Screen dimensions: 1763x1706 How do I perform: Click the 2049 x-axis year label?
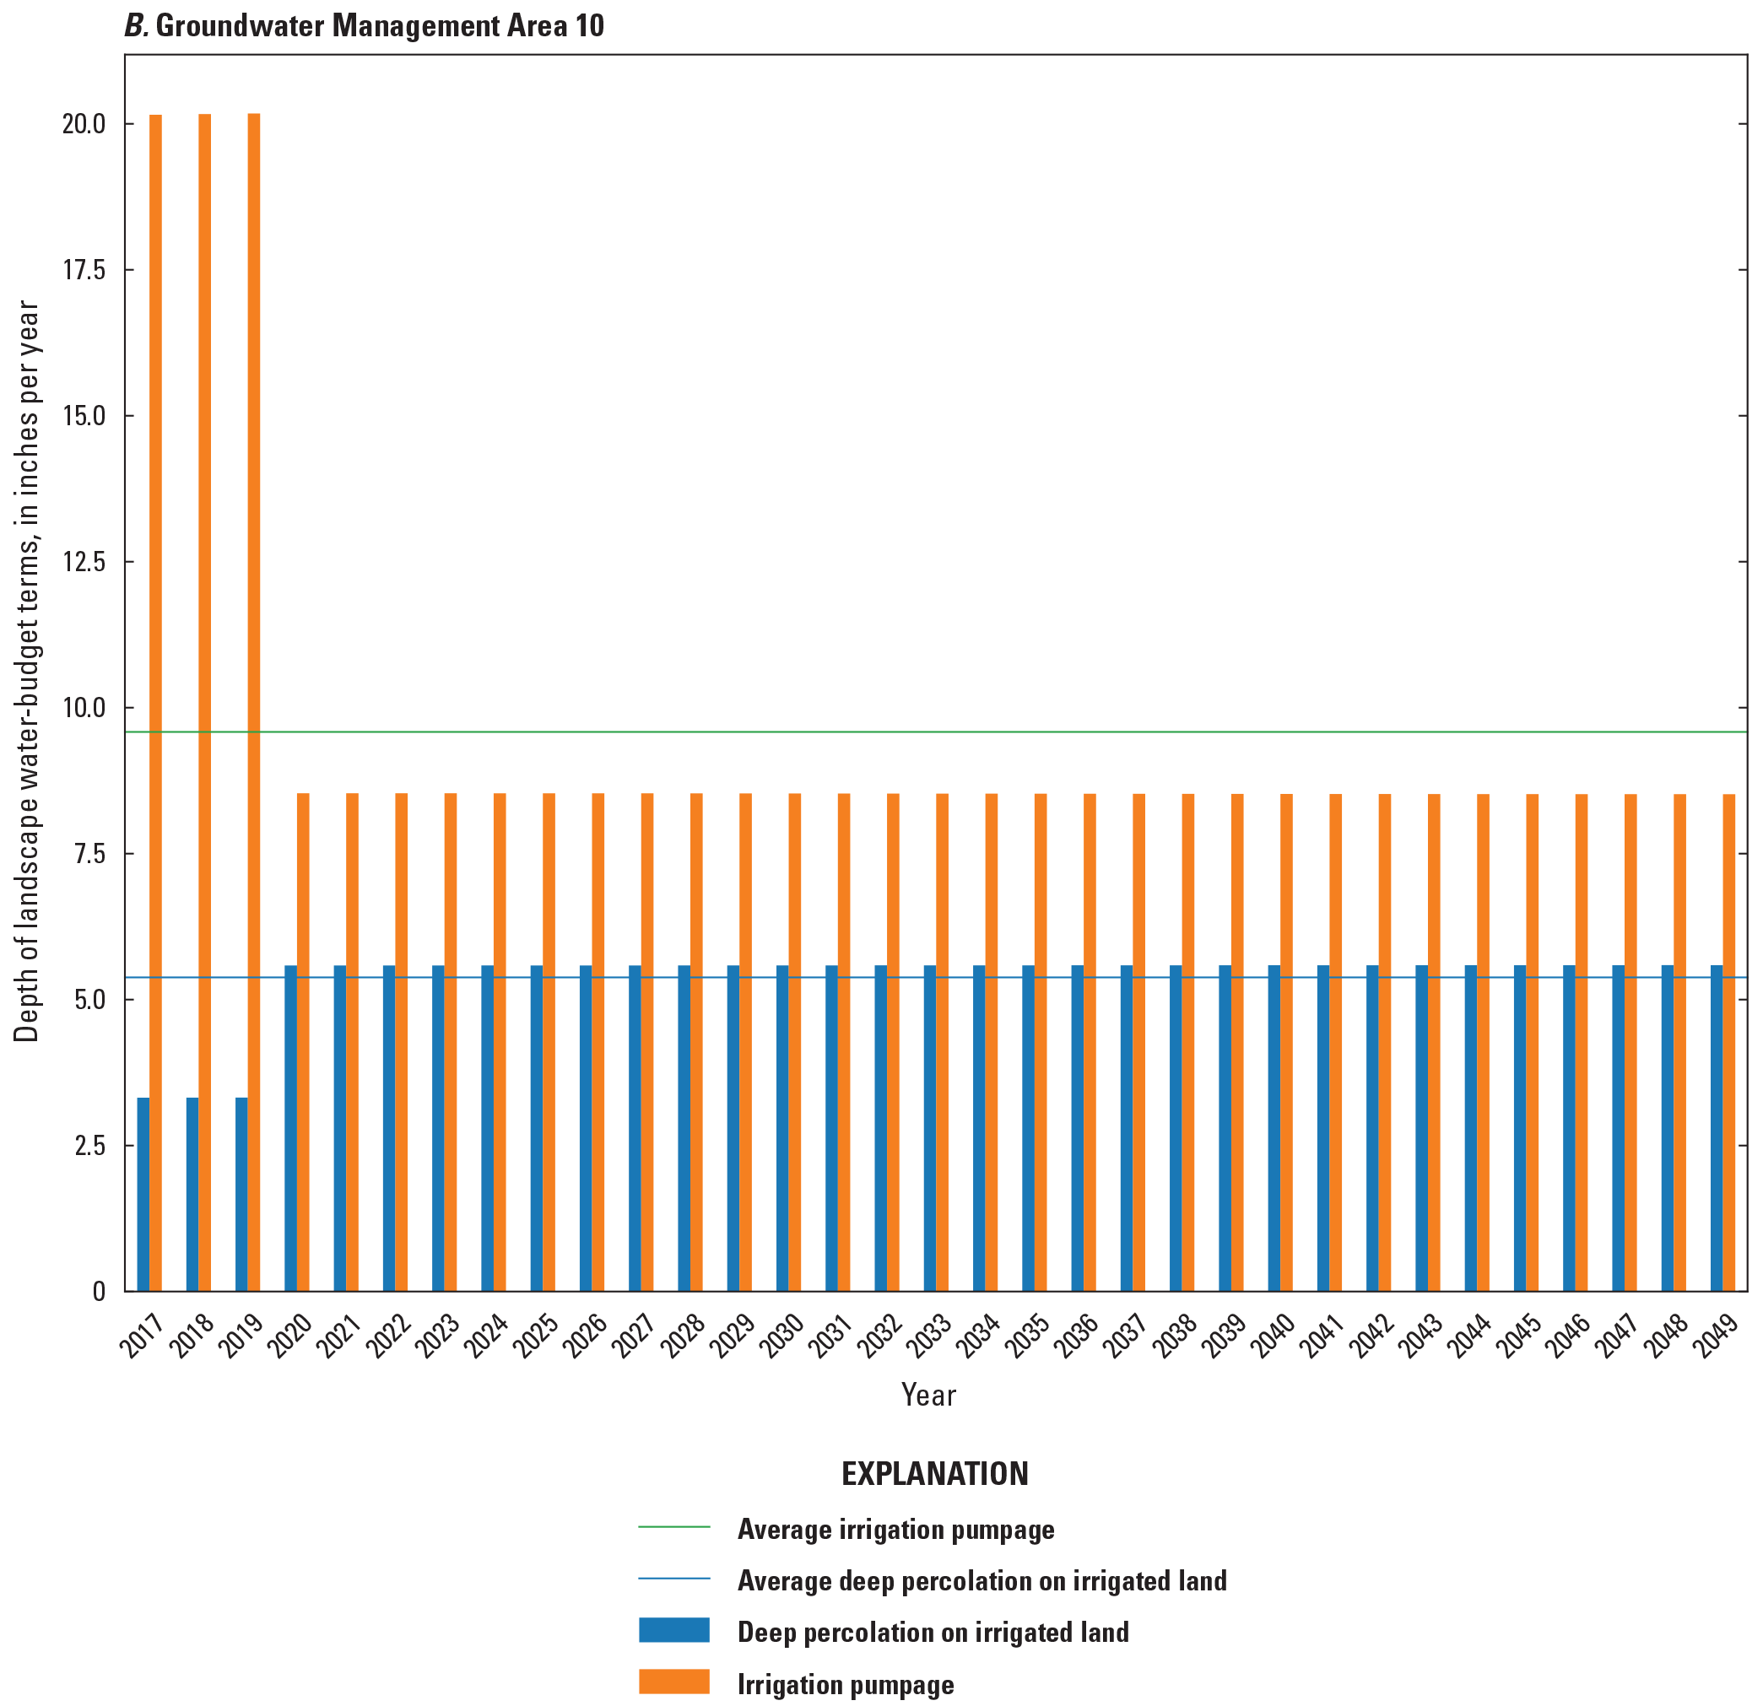pyautogui.click(x=1717, y=1337)
